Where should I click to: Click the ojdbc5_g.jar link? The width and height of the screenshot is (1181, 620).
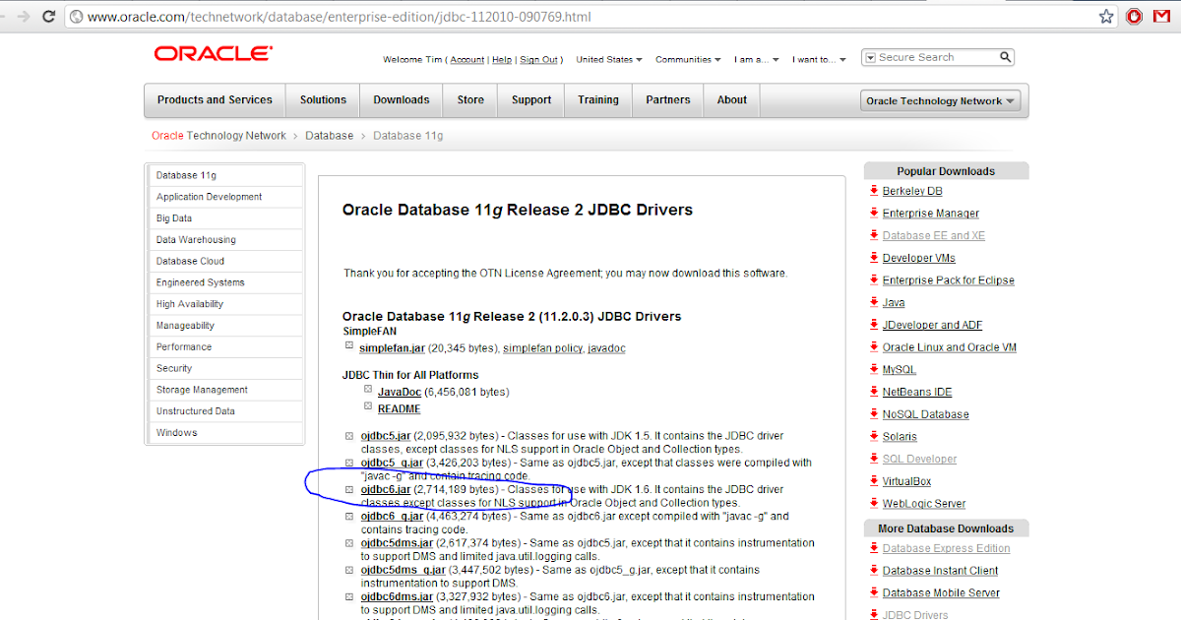(392, 463)
